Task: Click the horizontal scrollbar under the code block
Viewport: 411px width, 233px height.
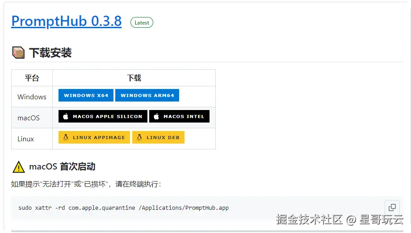Action: pyautogui.click(x=207, y=231)
